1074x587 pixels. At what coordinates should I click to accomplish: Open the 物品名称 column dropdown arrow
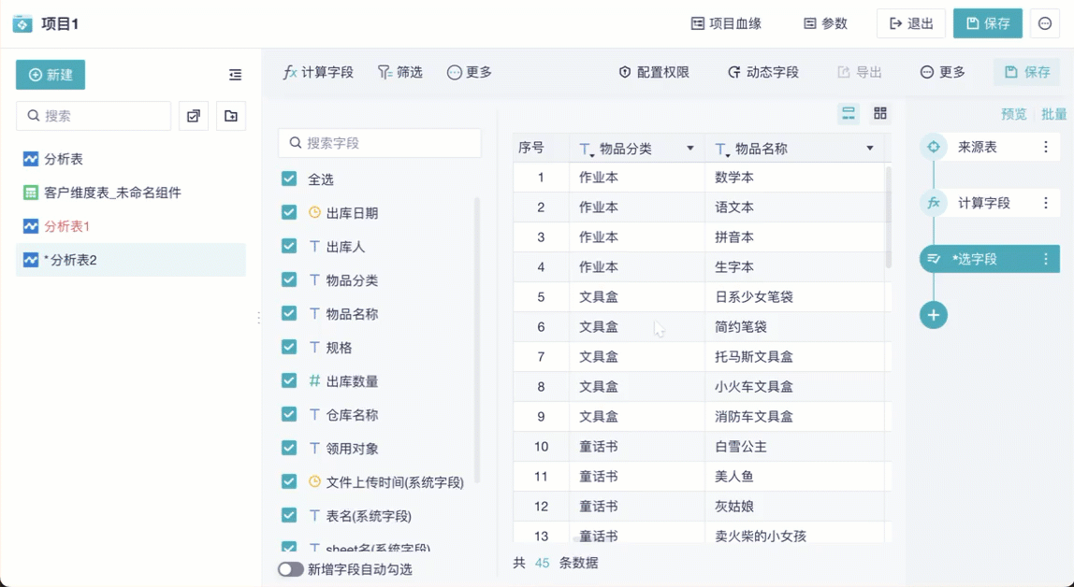(x=870, y=149)
